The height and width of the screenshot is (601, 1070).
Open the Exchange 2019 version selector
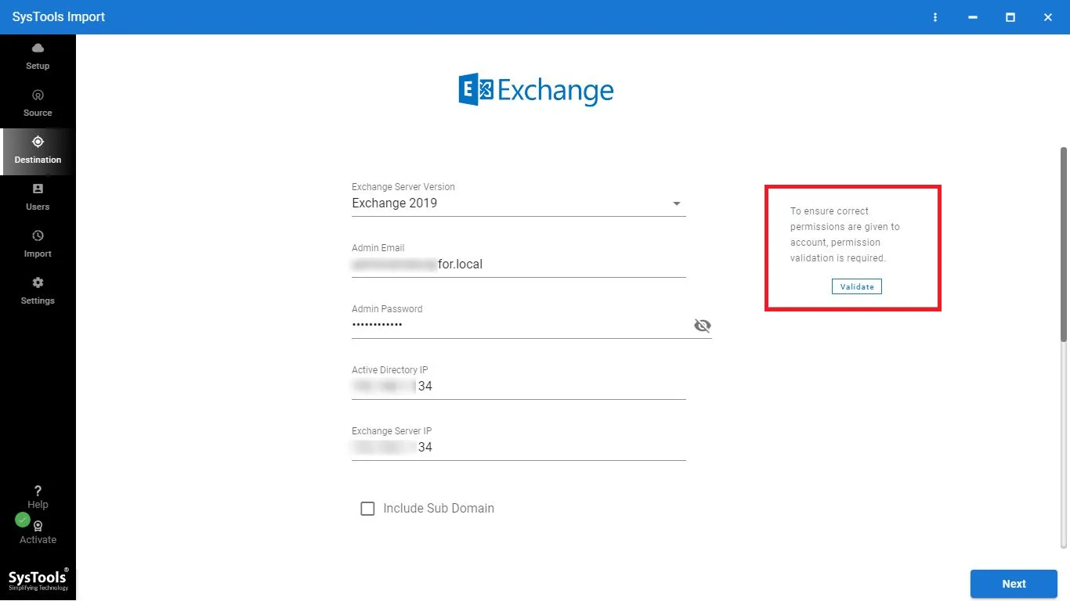tap(509, 203)
